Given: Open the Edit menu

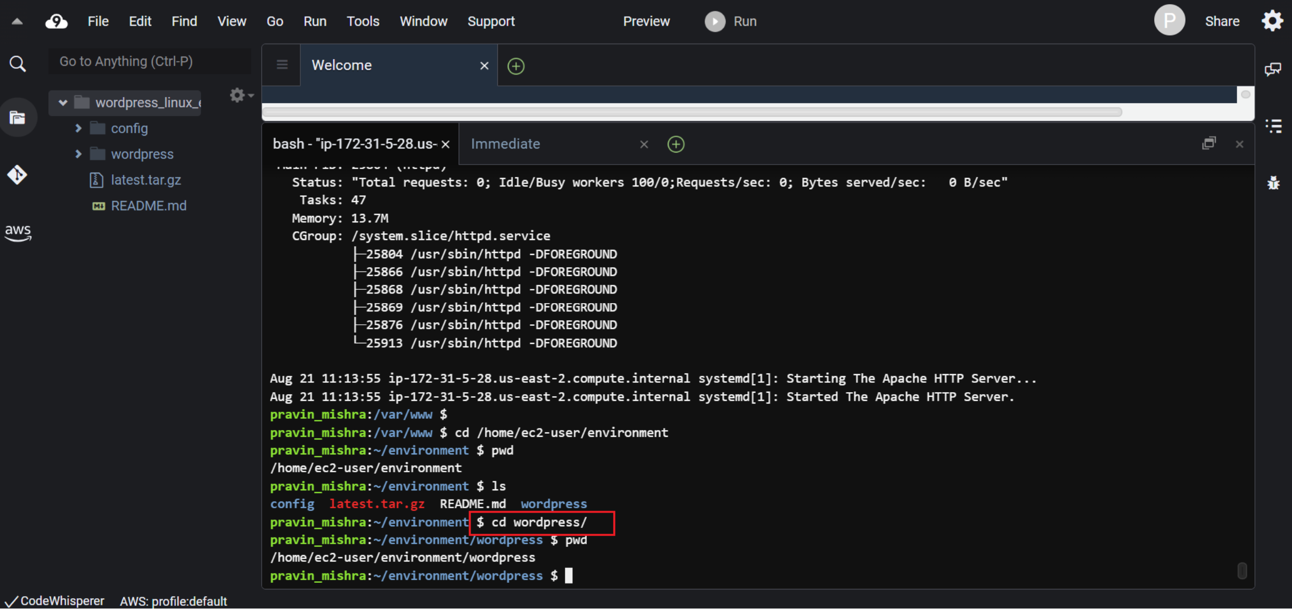Looking at the screenshot, I should pyautogui.click(x=140, y=21).
